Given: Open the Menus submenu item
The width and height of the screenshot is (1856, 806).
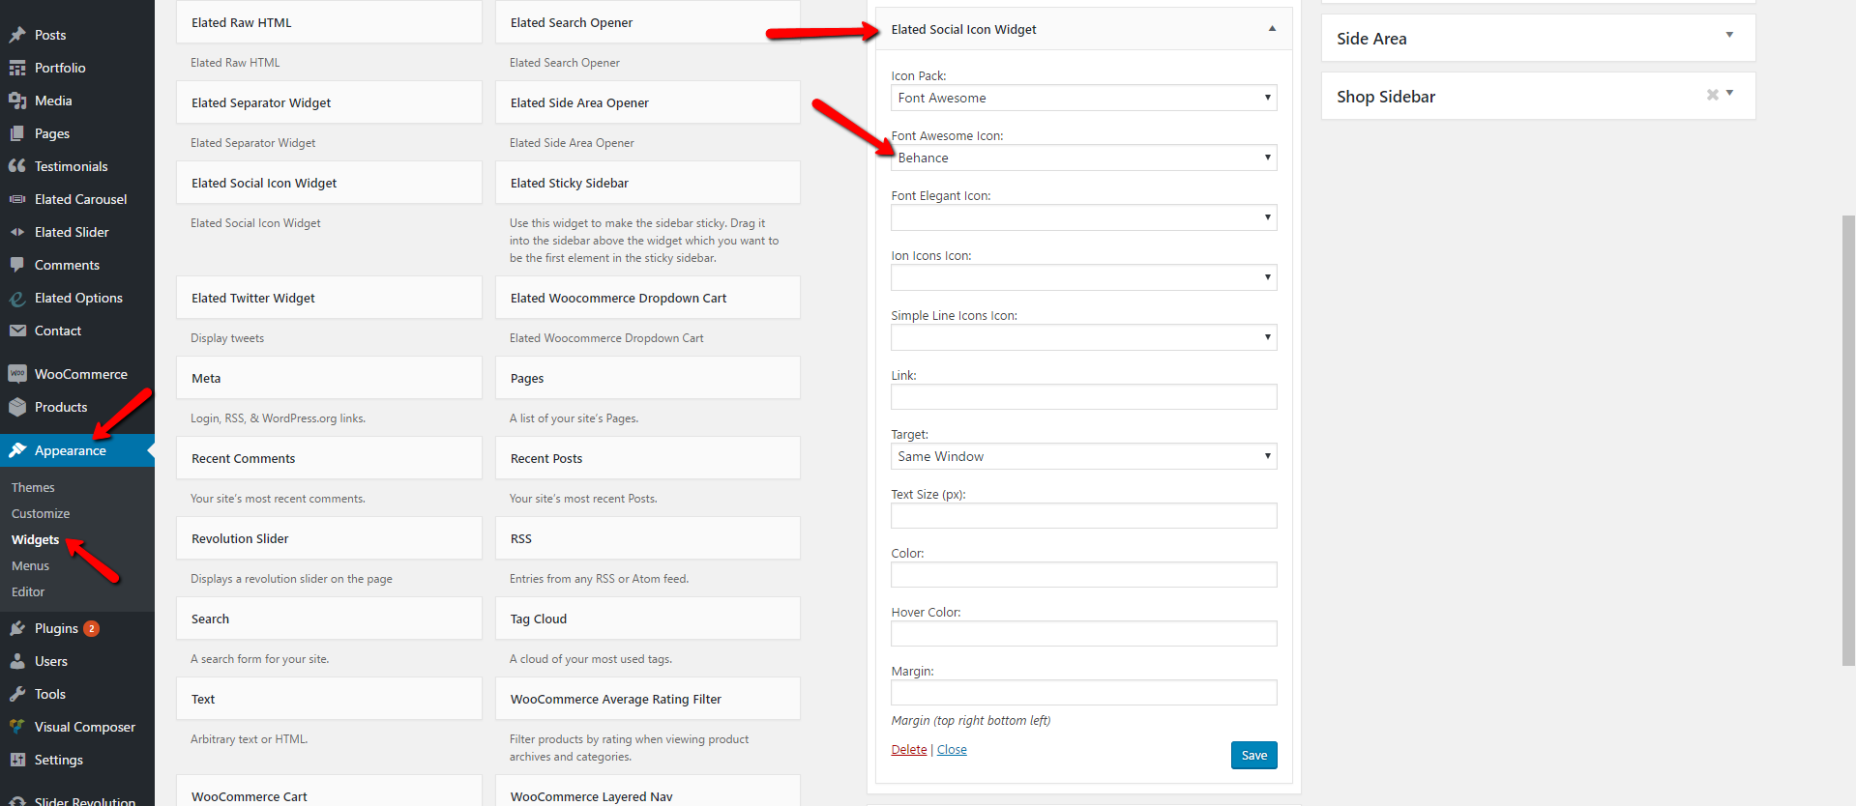Looking at the screenshot, I should click(30, 565).
